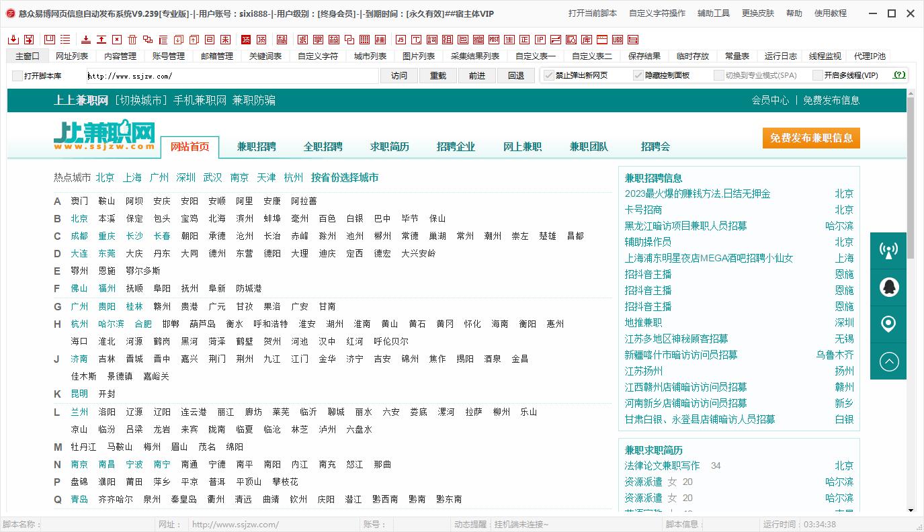Click the 回退 back button

pos(516,76)
